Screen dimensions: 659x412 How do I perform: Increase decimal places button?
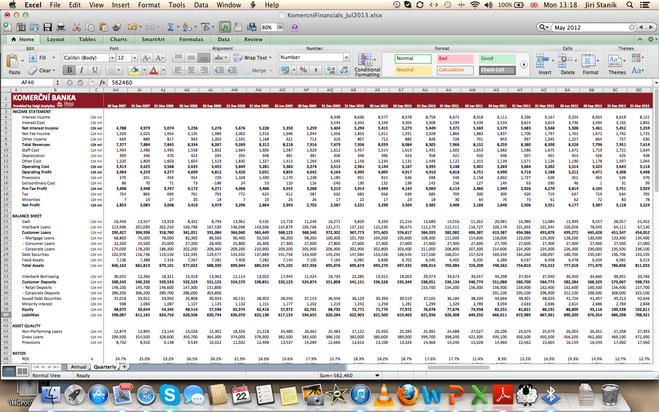(x=331, y=70)
